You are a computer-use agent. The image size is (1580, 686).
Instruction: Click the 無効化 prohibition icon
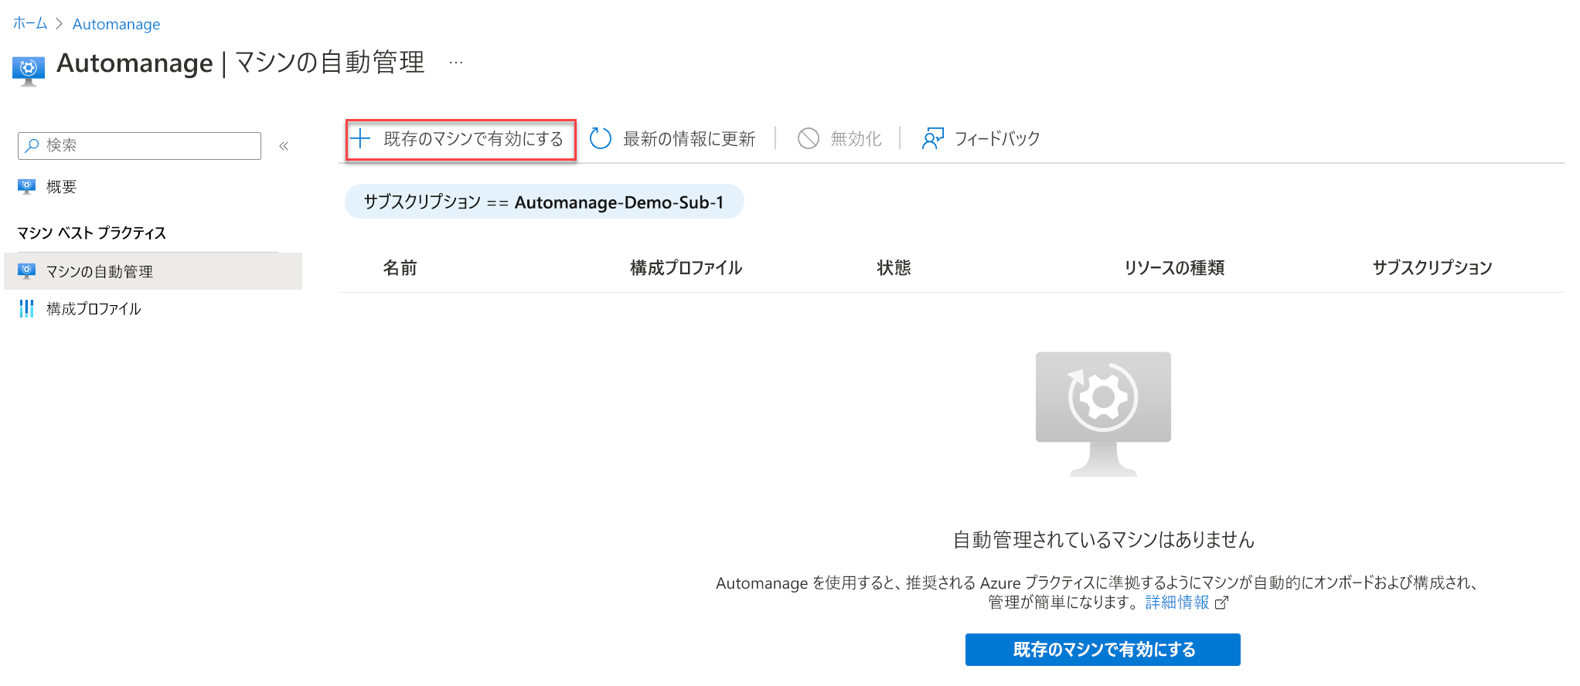809,139
